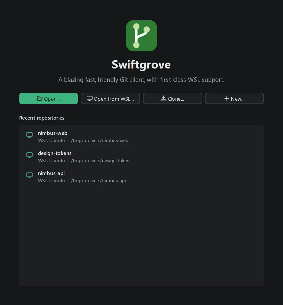Image resolution: width=283 pixels, height=305 pixels.
Task: Click the Recent repositories heading
Action: click(x=42, y=118)
